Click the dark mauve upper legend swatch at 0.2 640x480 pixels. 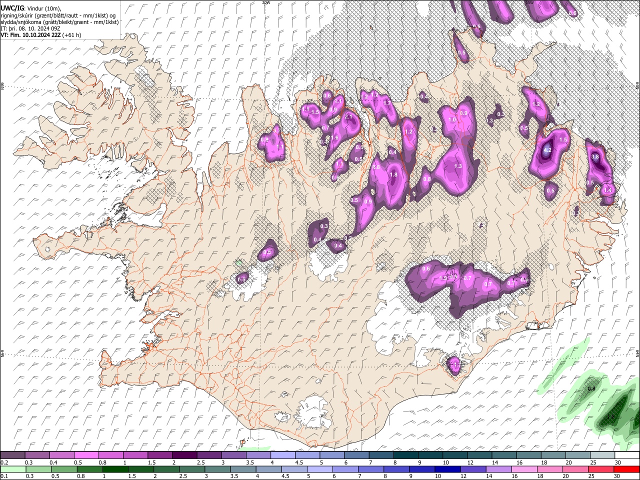click(13, 455)
